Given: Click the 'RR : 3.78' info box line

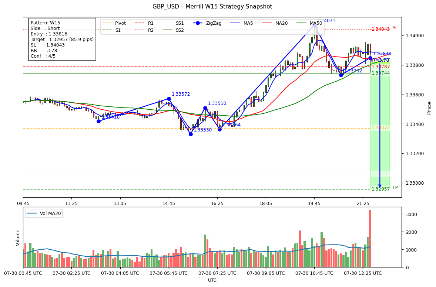Looking at the screenshot, I should point(44,51).
